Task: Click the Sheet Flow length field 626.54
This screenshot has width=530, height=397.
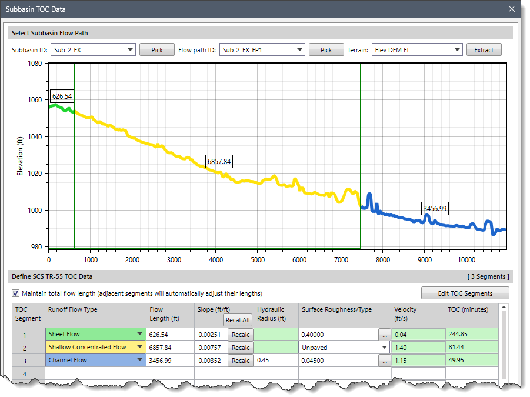Action: tap(169, 335)
